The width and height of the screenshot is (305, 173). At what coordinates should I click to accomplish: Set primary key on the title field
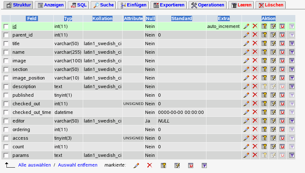[264, 43]
